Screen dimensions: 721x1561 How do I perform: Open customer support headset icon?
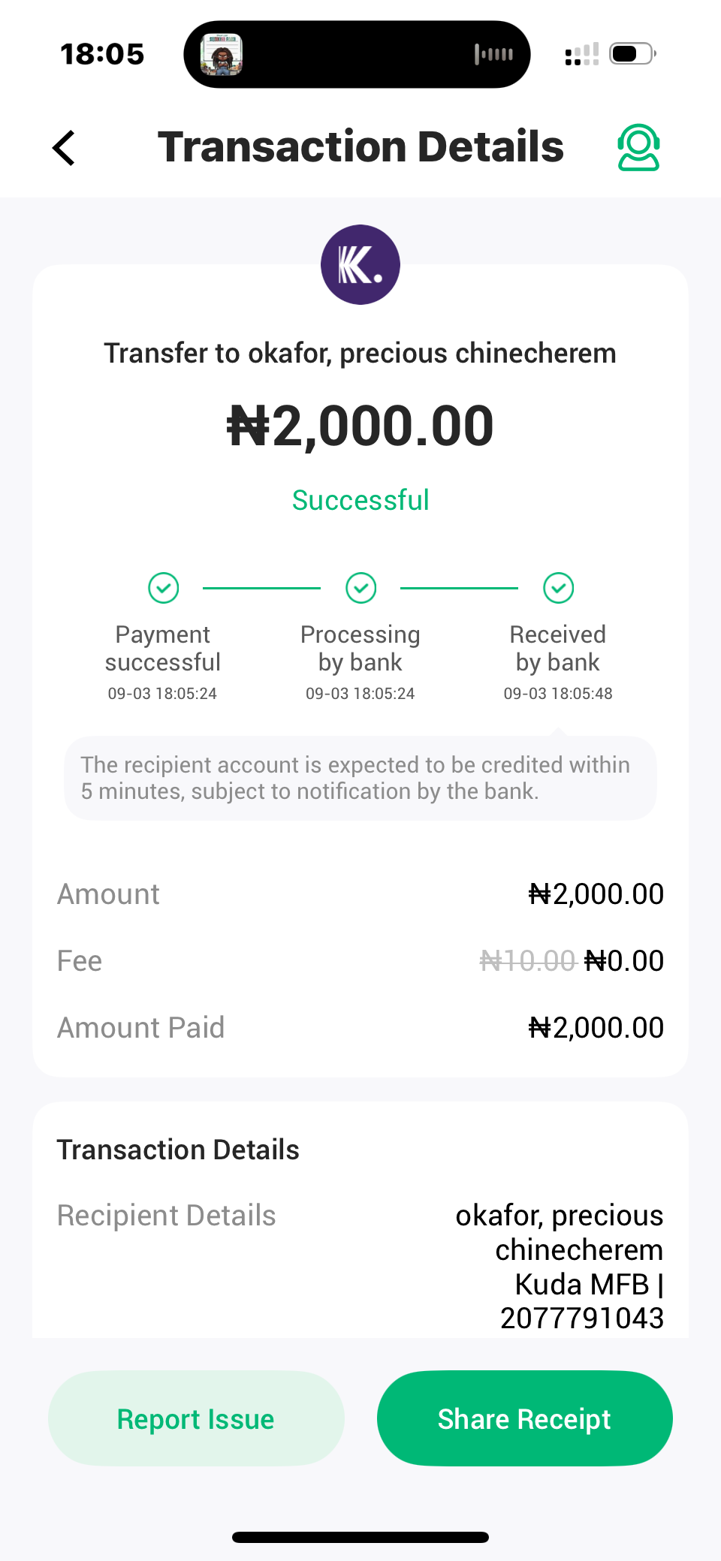[638, 148]
